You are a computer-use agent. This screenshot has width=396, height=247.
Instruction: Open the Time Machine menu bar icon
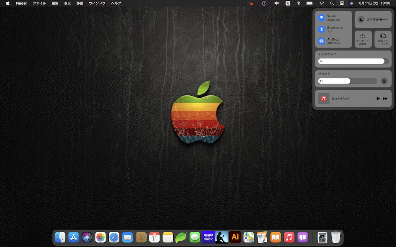264,3
